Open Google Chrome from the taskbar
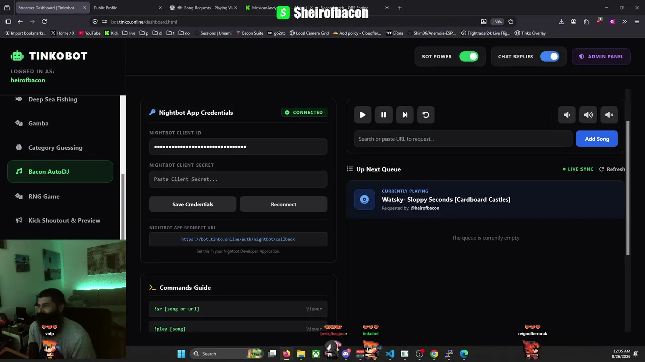This screenshot has width=645, height=362. pyautogui.click(x=434, y=354)
